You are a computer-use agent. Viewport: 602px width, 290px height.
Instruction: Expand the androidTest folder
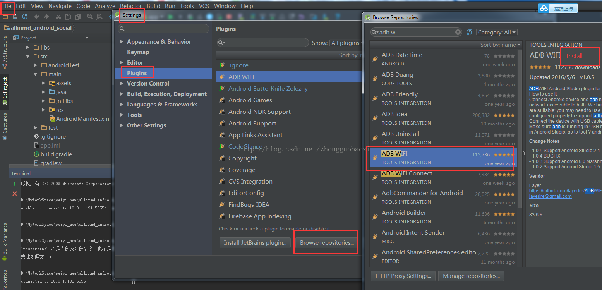click(35, 65)
